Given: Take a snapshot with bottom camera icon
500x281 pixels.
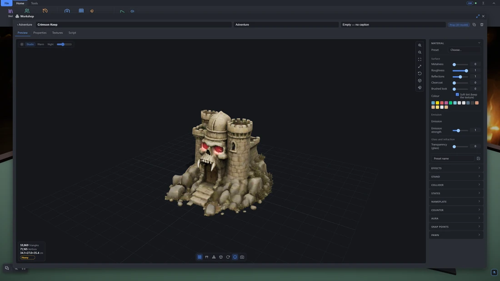Looking at the screenshot, I should click(x=242, y=257).
